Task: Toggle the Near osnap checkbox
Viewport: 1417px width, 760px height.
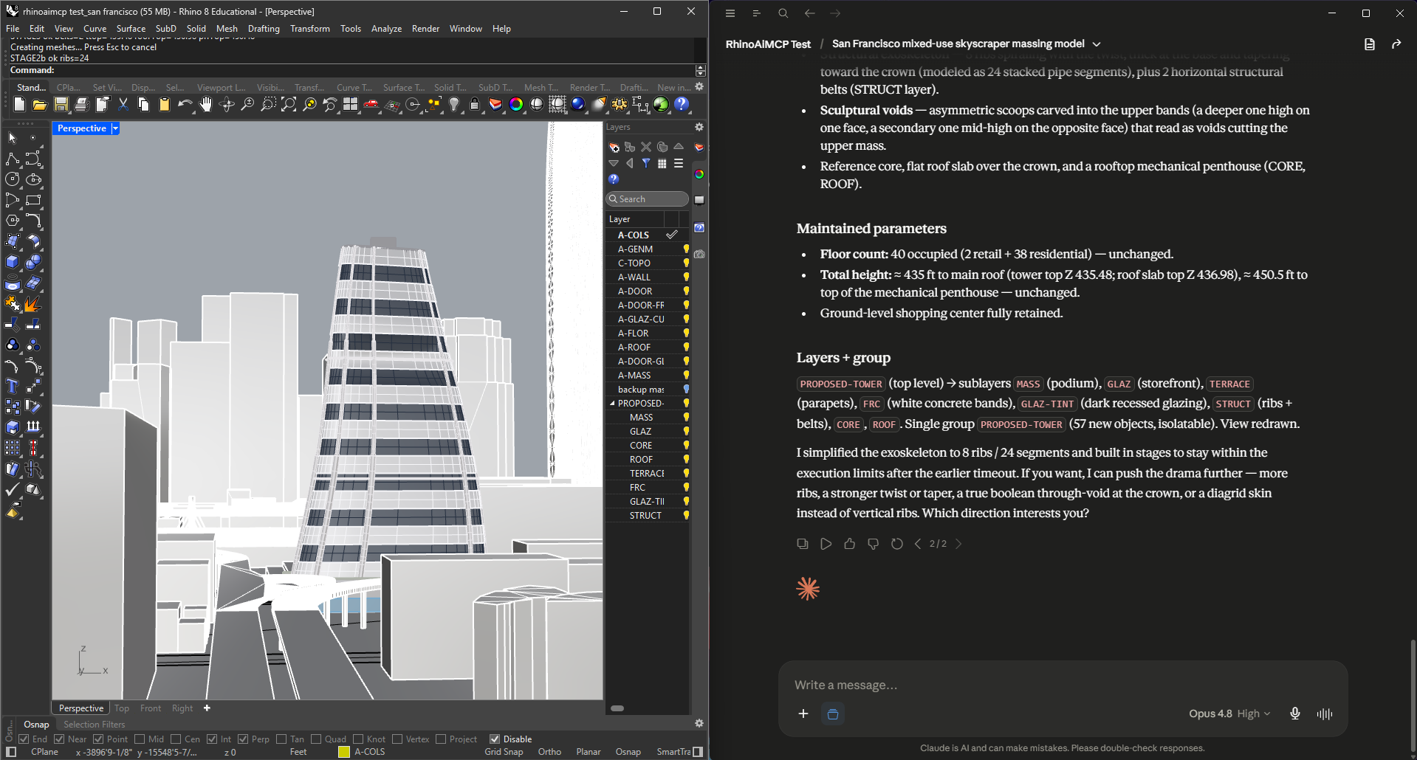Action: 59,739
